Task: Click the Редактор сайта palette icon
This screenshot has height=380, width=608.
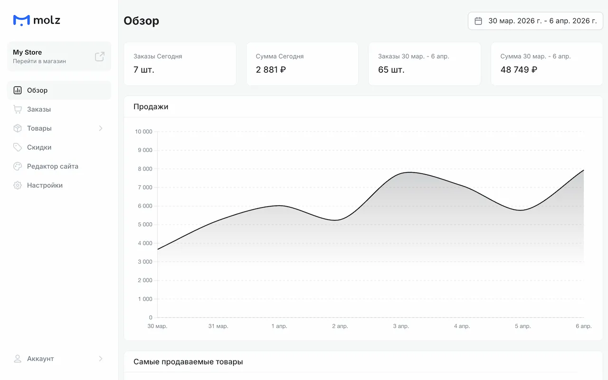Action: [x=18, y=166]
